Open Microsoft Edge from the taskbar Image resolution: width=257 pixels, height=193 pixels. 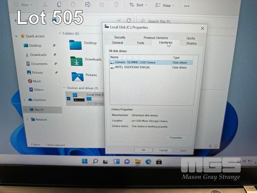[148, 161]
